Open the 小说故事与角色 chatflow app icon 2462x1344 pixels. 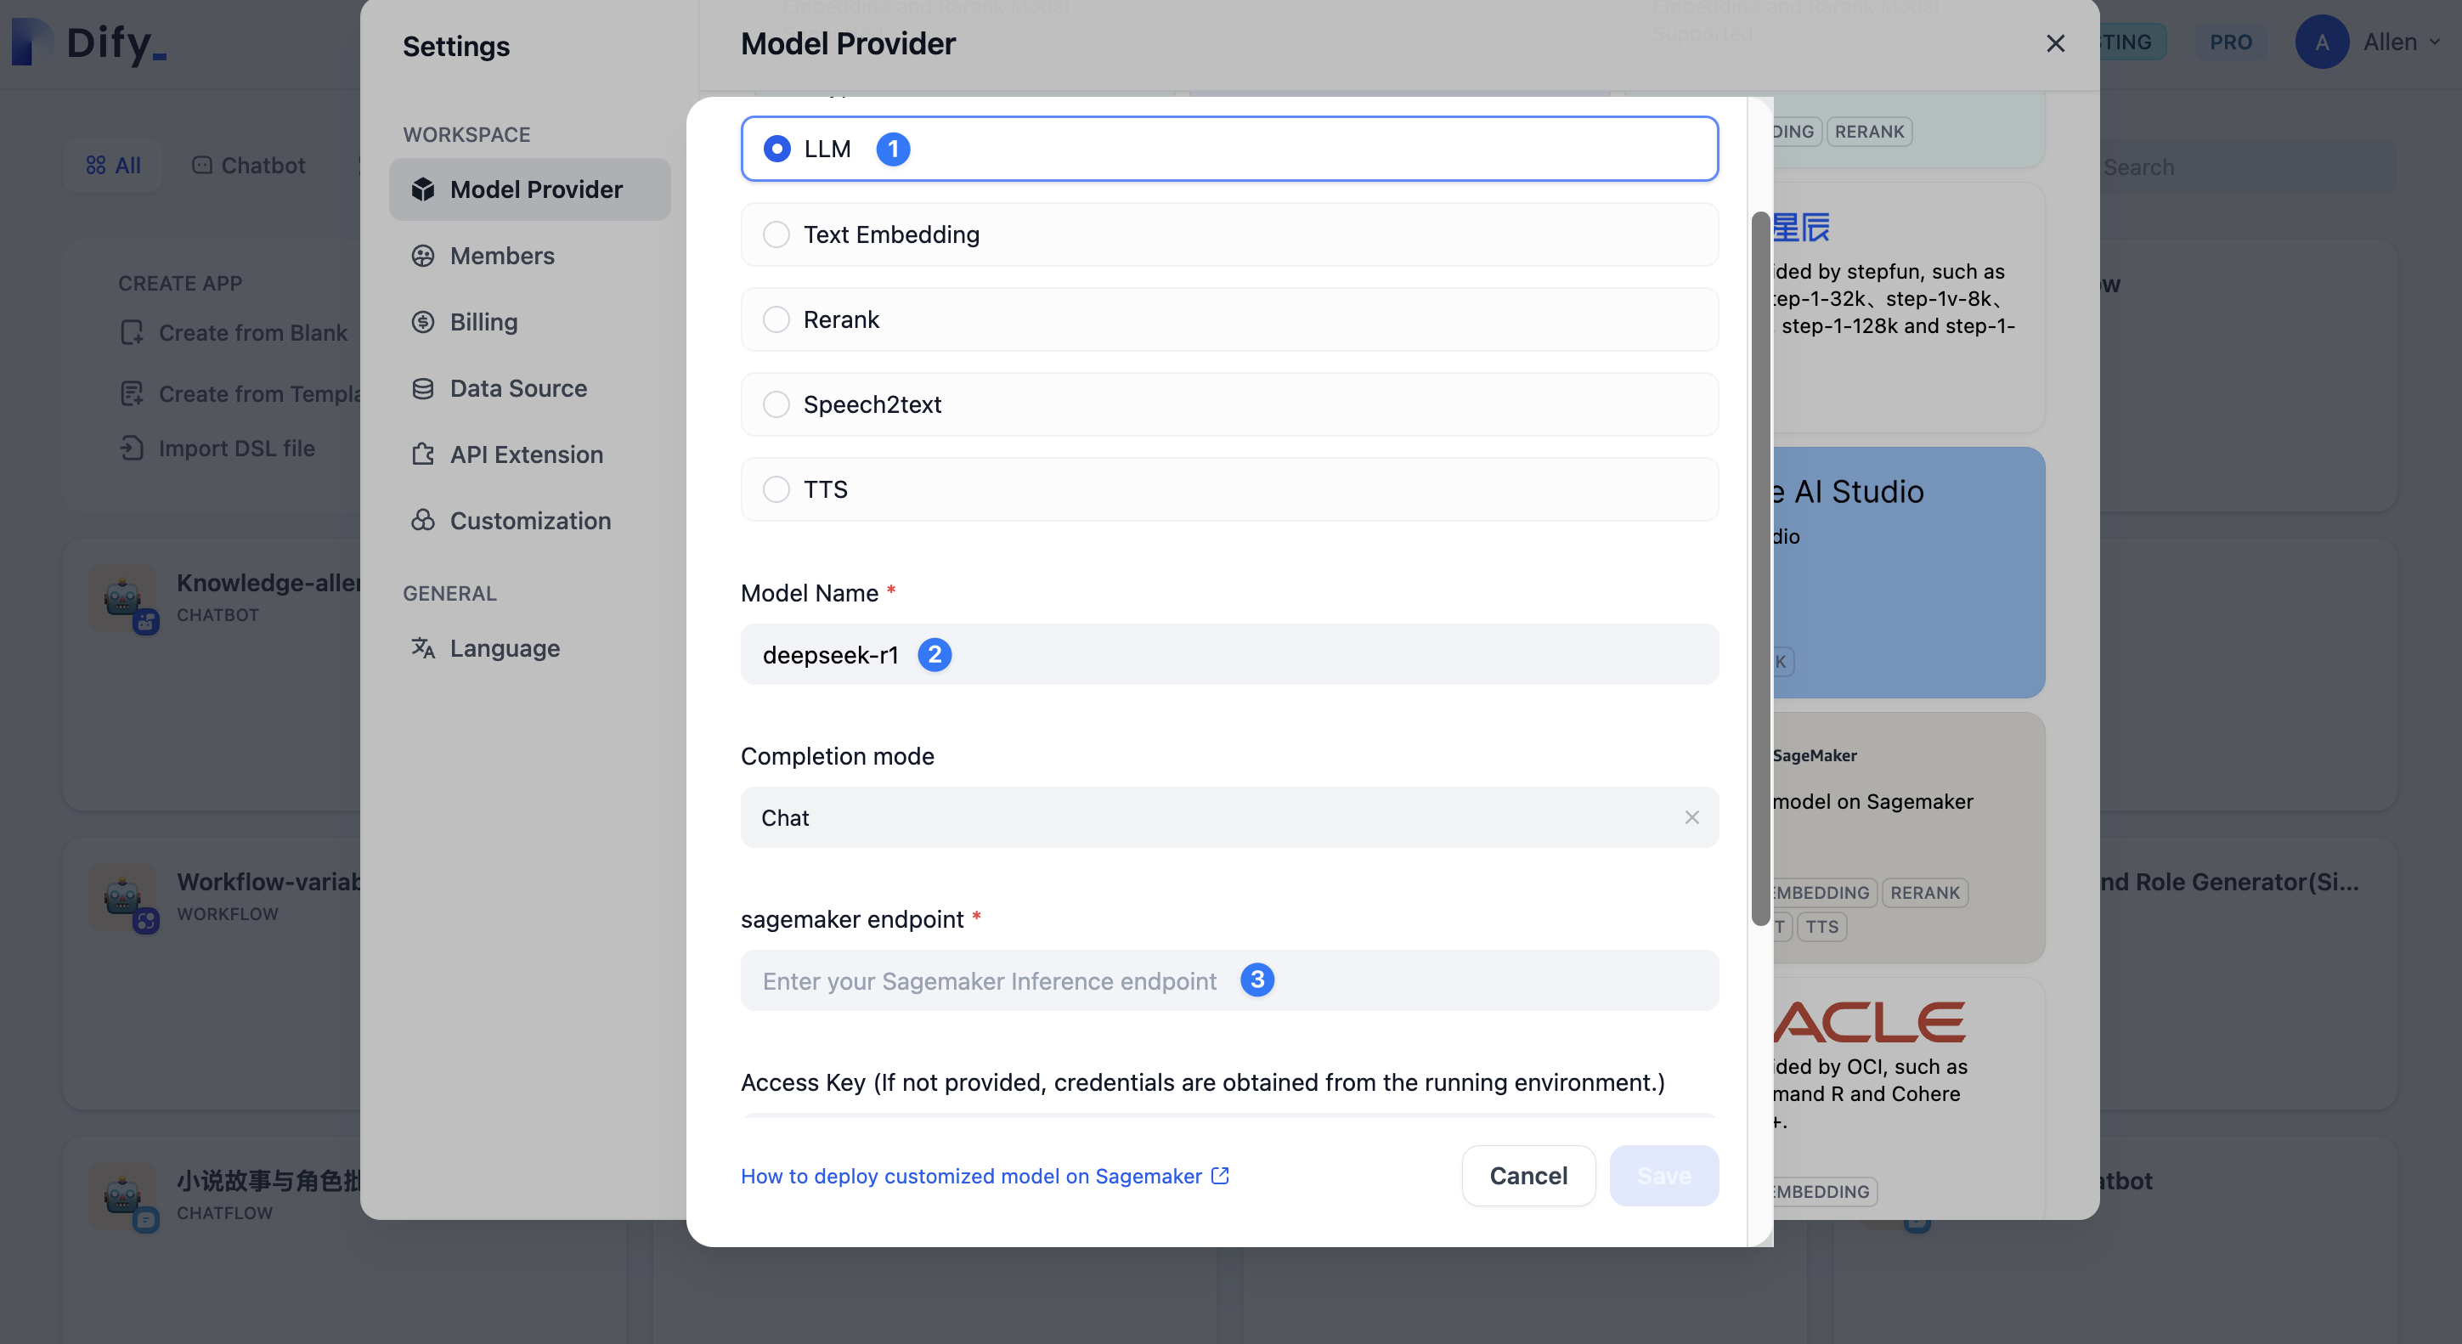[x=122, y=1197]
